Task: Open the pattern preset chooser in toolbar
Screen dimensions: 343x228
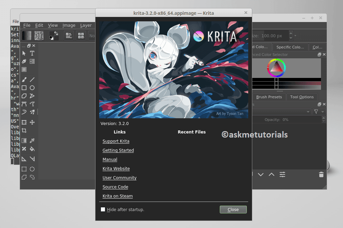Action: point(39,36)
